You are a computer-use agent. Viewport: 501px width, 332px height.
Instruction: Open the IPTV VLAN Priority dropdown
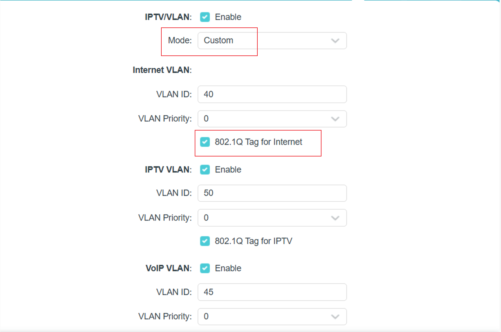[272, 218]
